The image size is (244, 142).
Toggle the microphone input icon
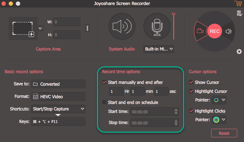pyautogui.click(x=157, y=26)
